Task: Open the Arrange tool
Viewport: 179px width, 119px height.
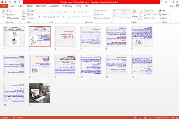Action: (135, 14)
